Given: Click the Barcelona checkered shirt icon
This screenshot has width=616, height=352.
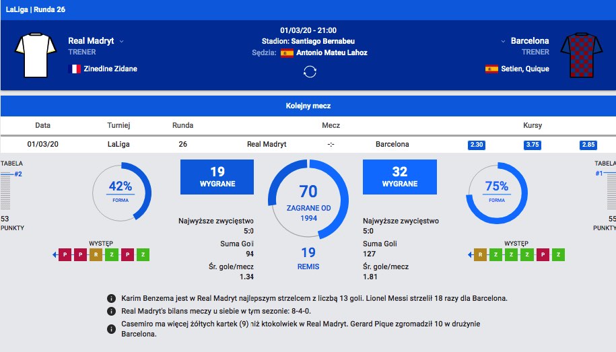Looking at the screenshot, I should pyautogui.click(x=583, y=54).
